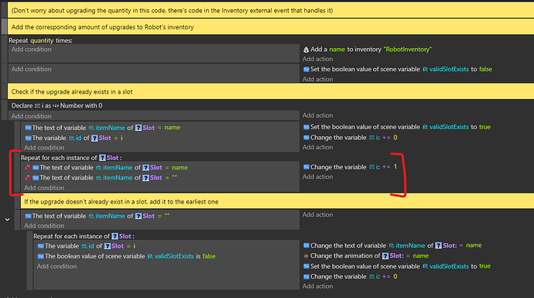Click 'Add condition' under the two inverted itemName conditions
This screenshot has width=534, height=298.
click(44, 187)
